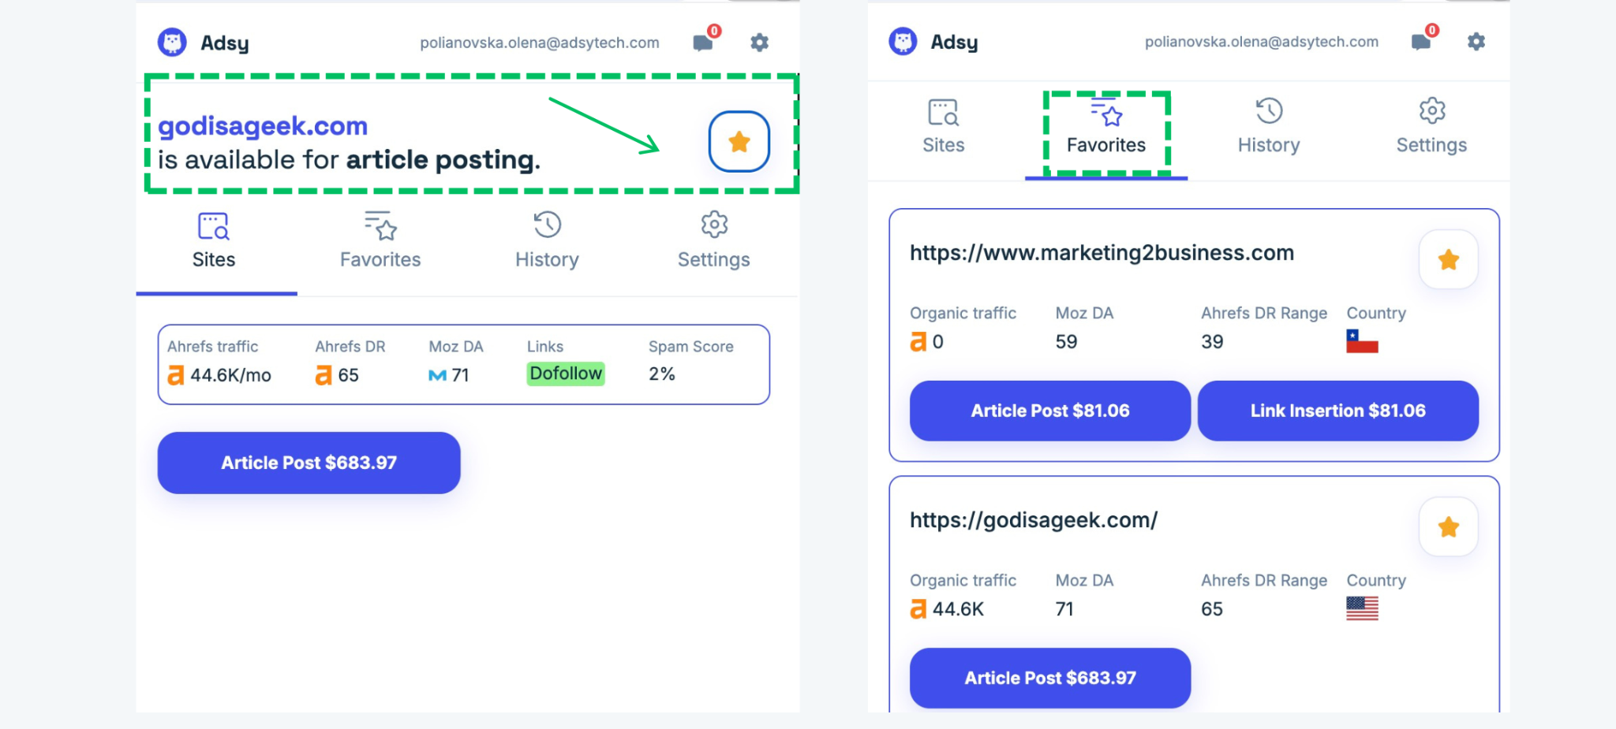
Task: Click the Adsy owl logo in Sites view
Action: pyautogui.click(x=172, y=43)
